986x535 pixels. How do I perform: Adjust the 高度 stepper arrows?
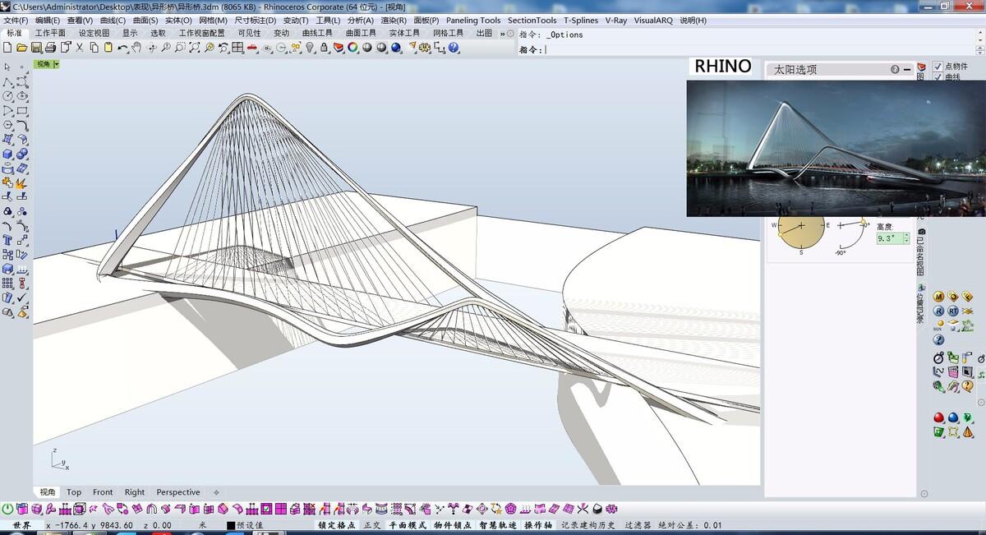tap(906, 238)
